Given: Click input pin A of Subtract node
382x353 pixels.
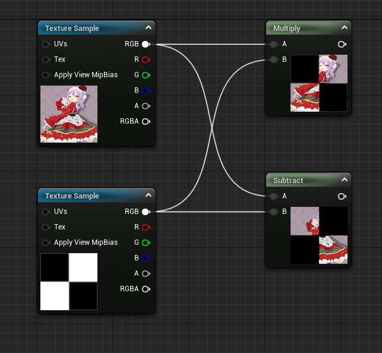Looking at the screenshot, I should pyautogui.click(x=274, y=196).
